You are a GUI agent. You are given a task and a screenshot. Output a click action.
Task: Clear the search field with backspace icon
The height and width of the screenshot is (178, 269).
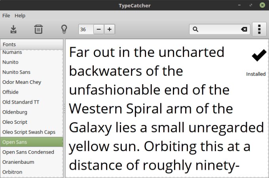click(244, 29)
